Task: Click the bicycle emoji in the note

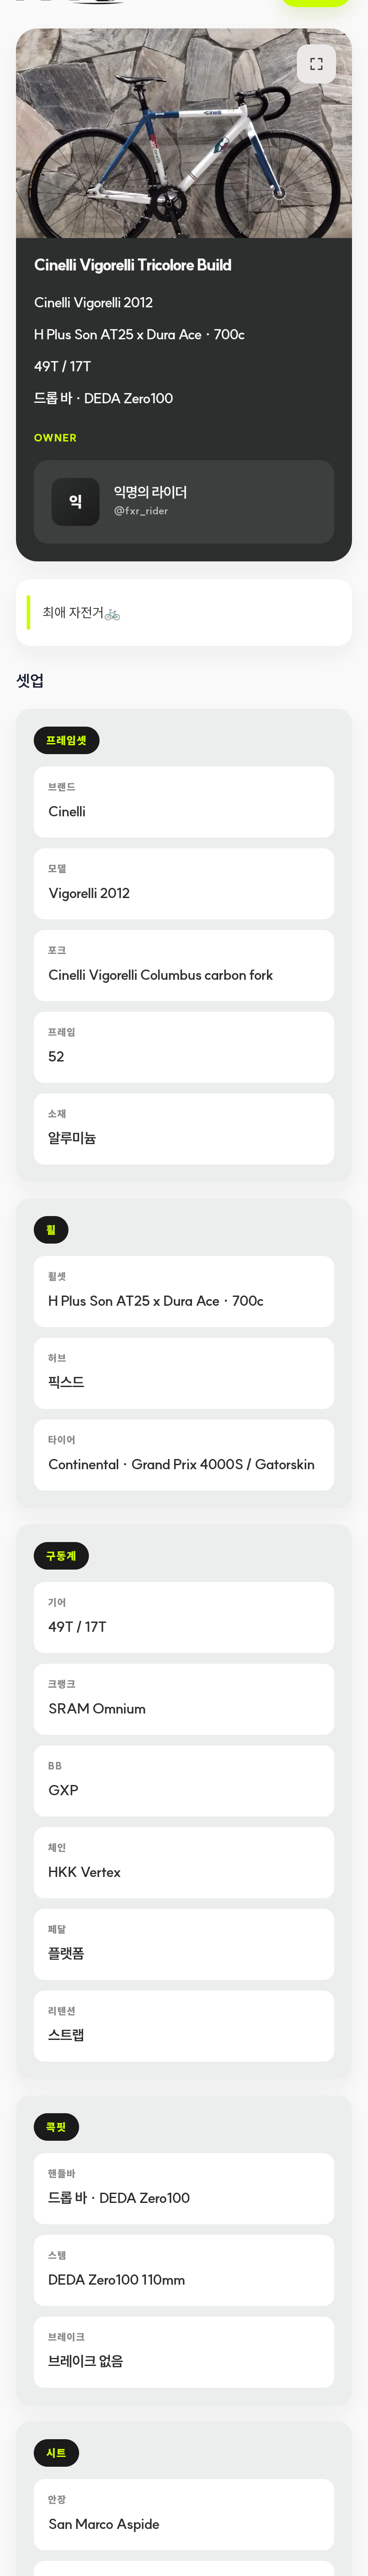Action: 112,614
